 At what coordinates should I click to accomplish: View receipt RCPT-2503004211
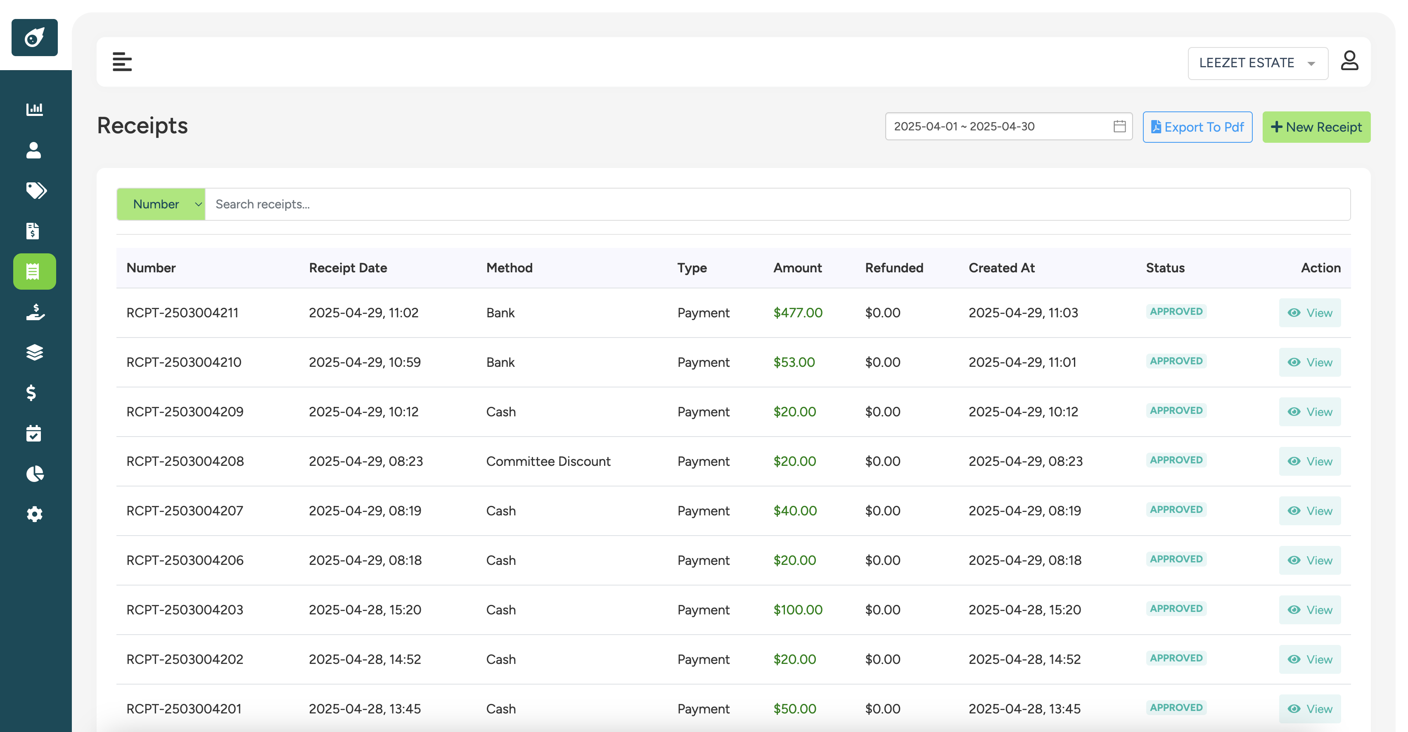pyautogui.click(x=1310, y=313)
